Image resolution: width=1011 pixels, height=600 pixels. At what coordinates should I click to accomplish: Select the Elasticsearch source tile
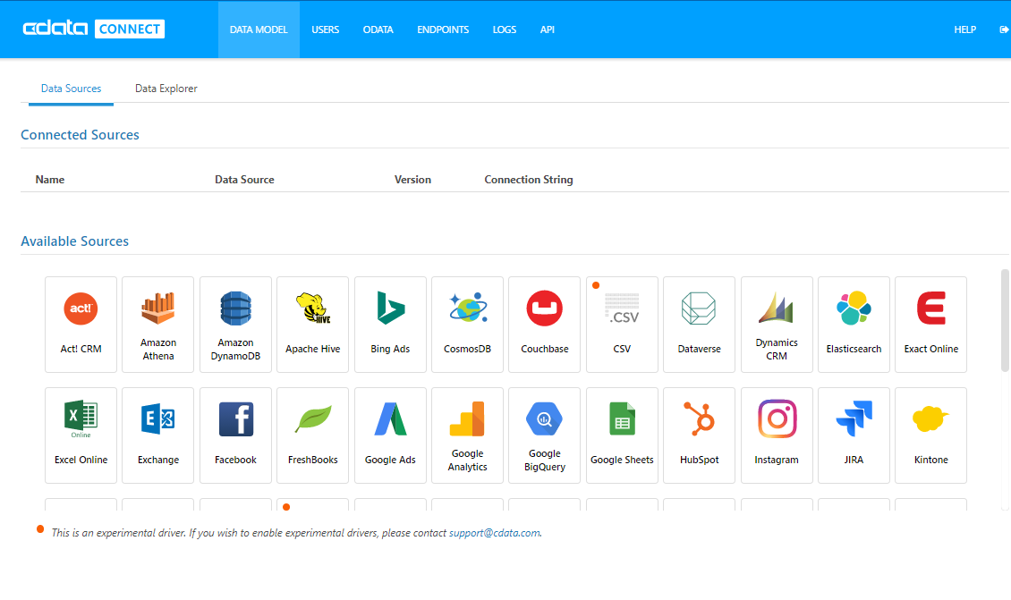[x=854, y=325]
